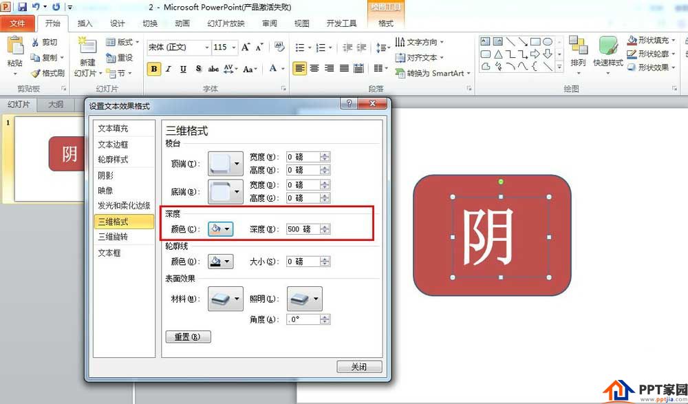Switch to the Design (设计) ribbon tab
Viewport: 688px width, 404px height.
coord(117,23)
